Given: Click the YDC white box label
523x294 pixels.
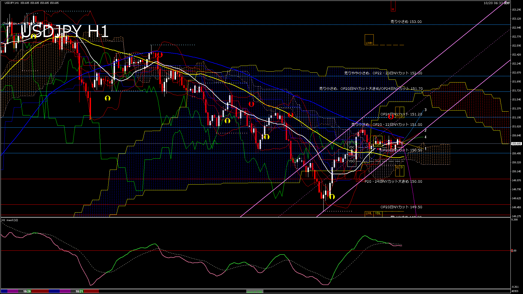Looking at the screenshot, I should click(351, 147).
